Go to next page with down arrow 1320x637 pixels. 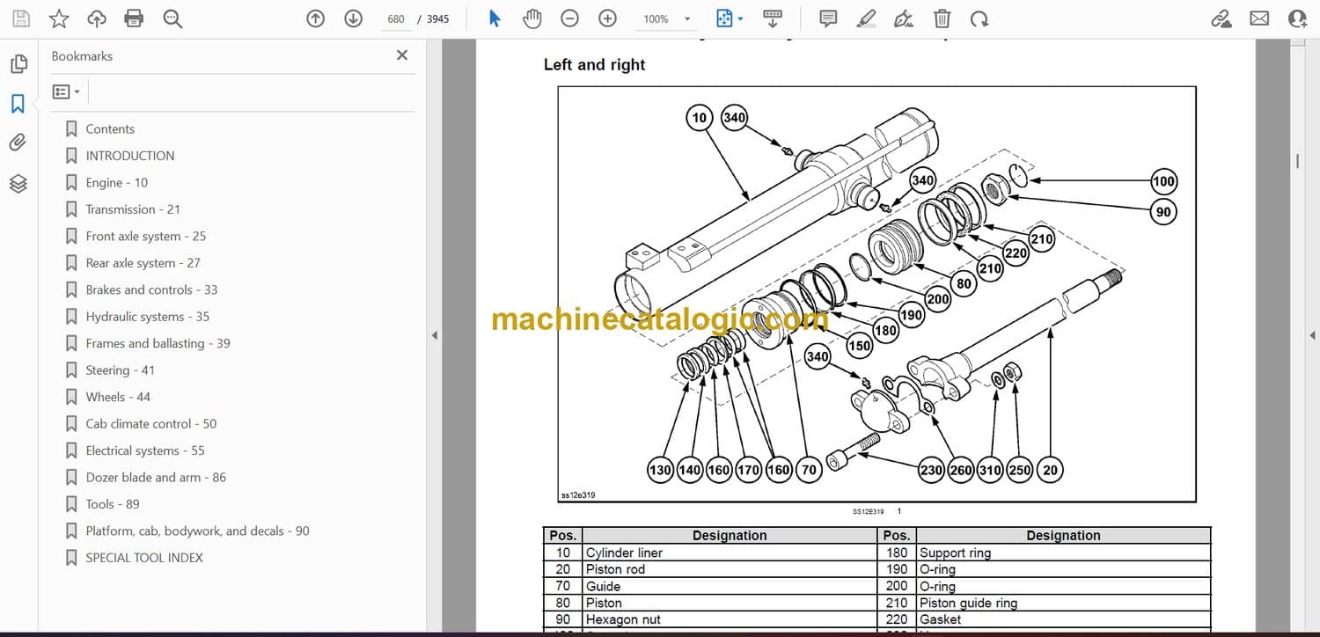354,18
